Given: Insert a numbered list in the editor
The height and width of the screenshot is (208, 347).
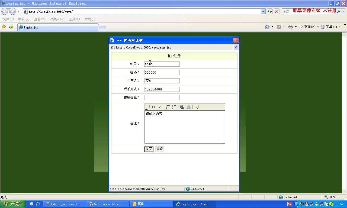Looking at the screenshot, I should point(168,107).
